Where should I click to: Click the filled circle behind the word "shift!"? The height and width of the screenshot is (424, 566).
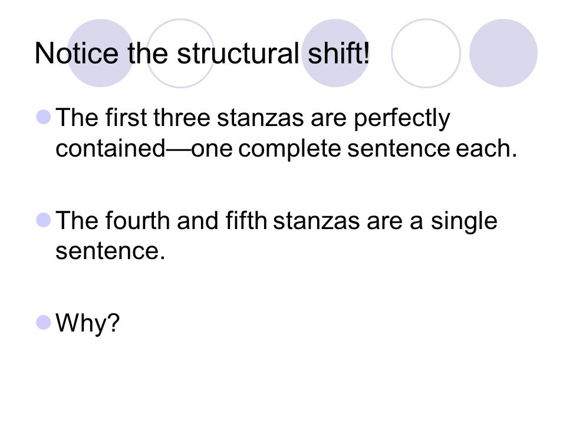pyautogui.click(x=335, y=53)
